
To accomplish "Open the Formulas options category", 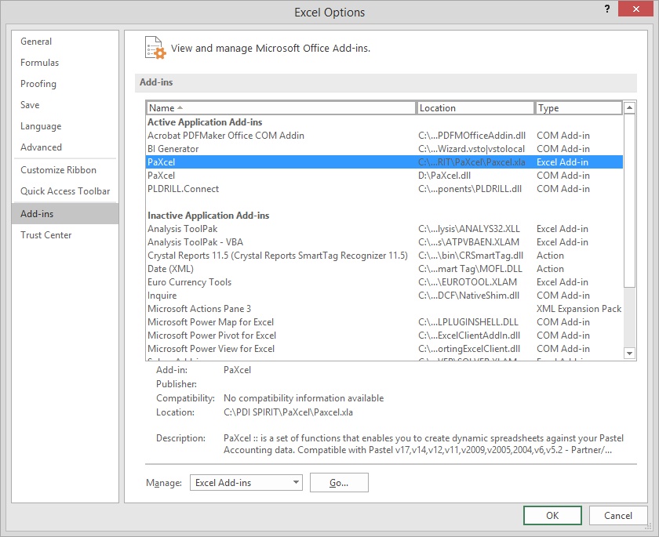I will [x=65, y=63].
